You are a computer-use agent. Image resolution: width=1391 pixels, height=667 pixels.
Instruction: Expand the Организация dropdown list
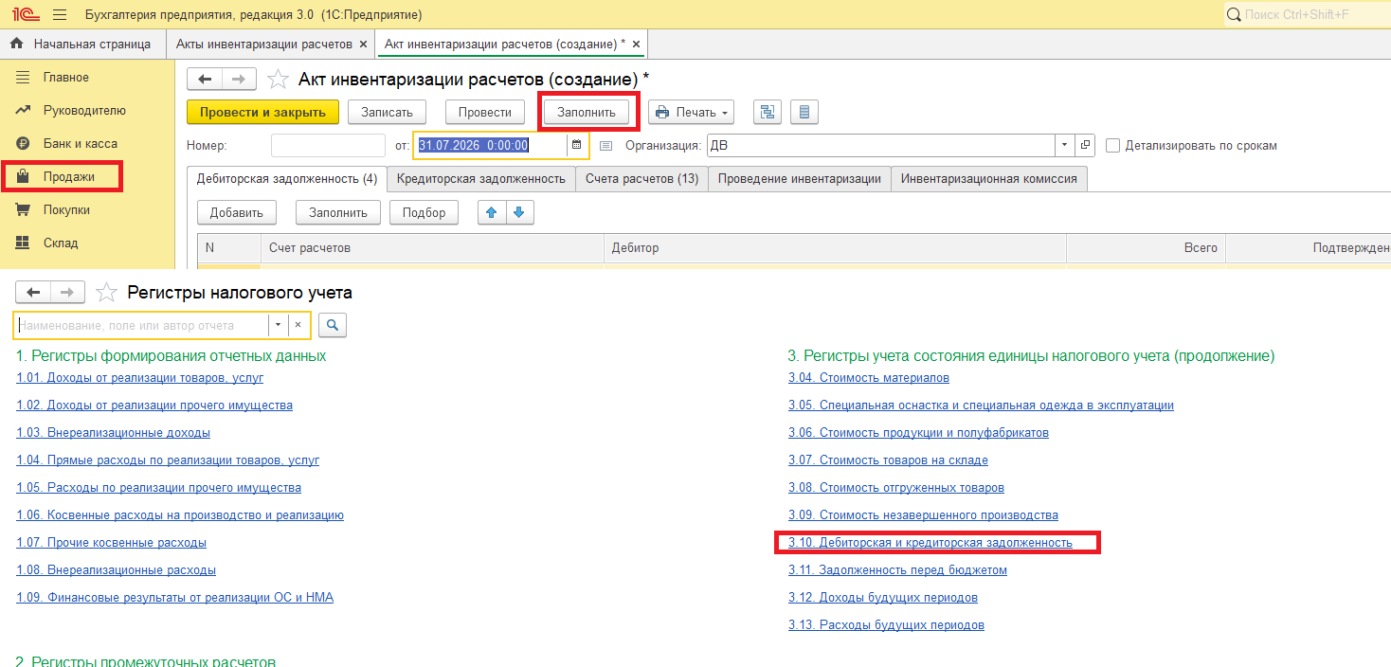[x=1065, y=145]
